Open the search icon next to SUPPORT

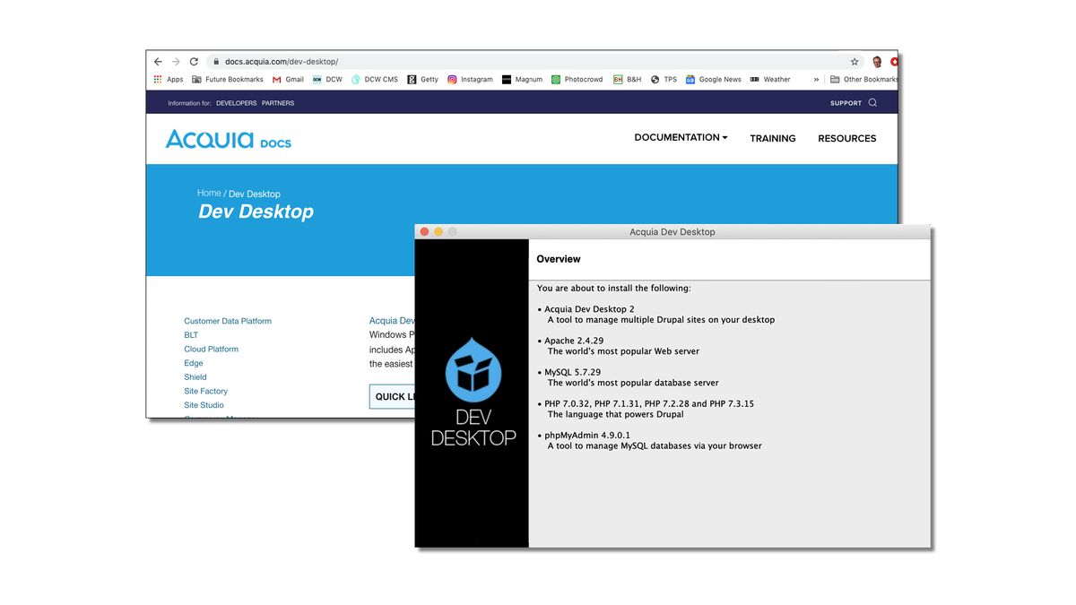871,102
